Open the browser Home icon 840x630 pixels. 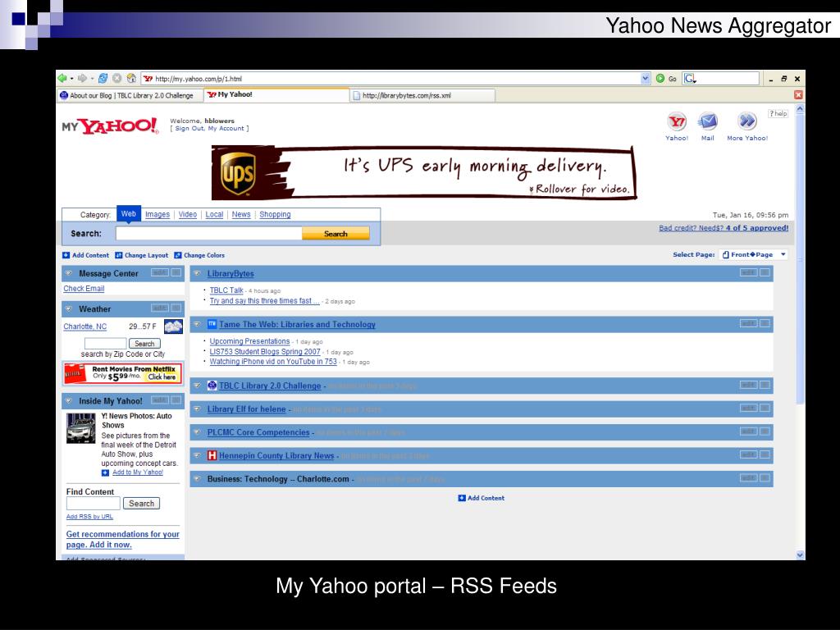(131, 78)
